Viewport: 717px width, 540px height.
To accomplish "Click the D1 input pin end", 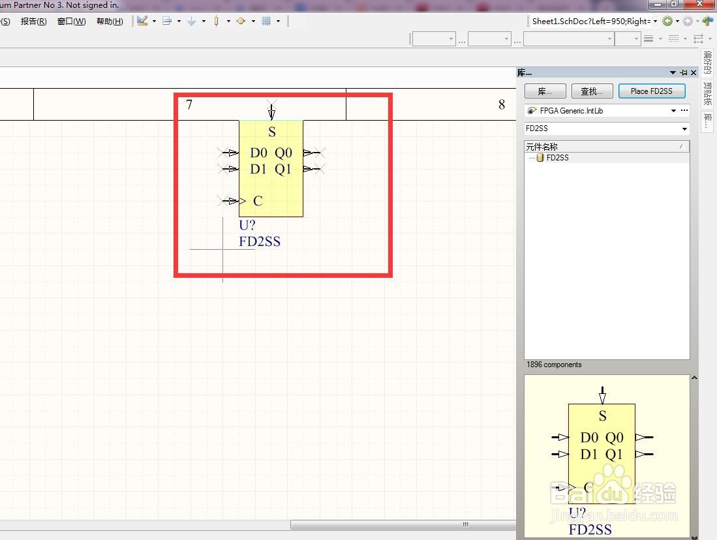I will (x=224, y=169).
